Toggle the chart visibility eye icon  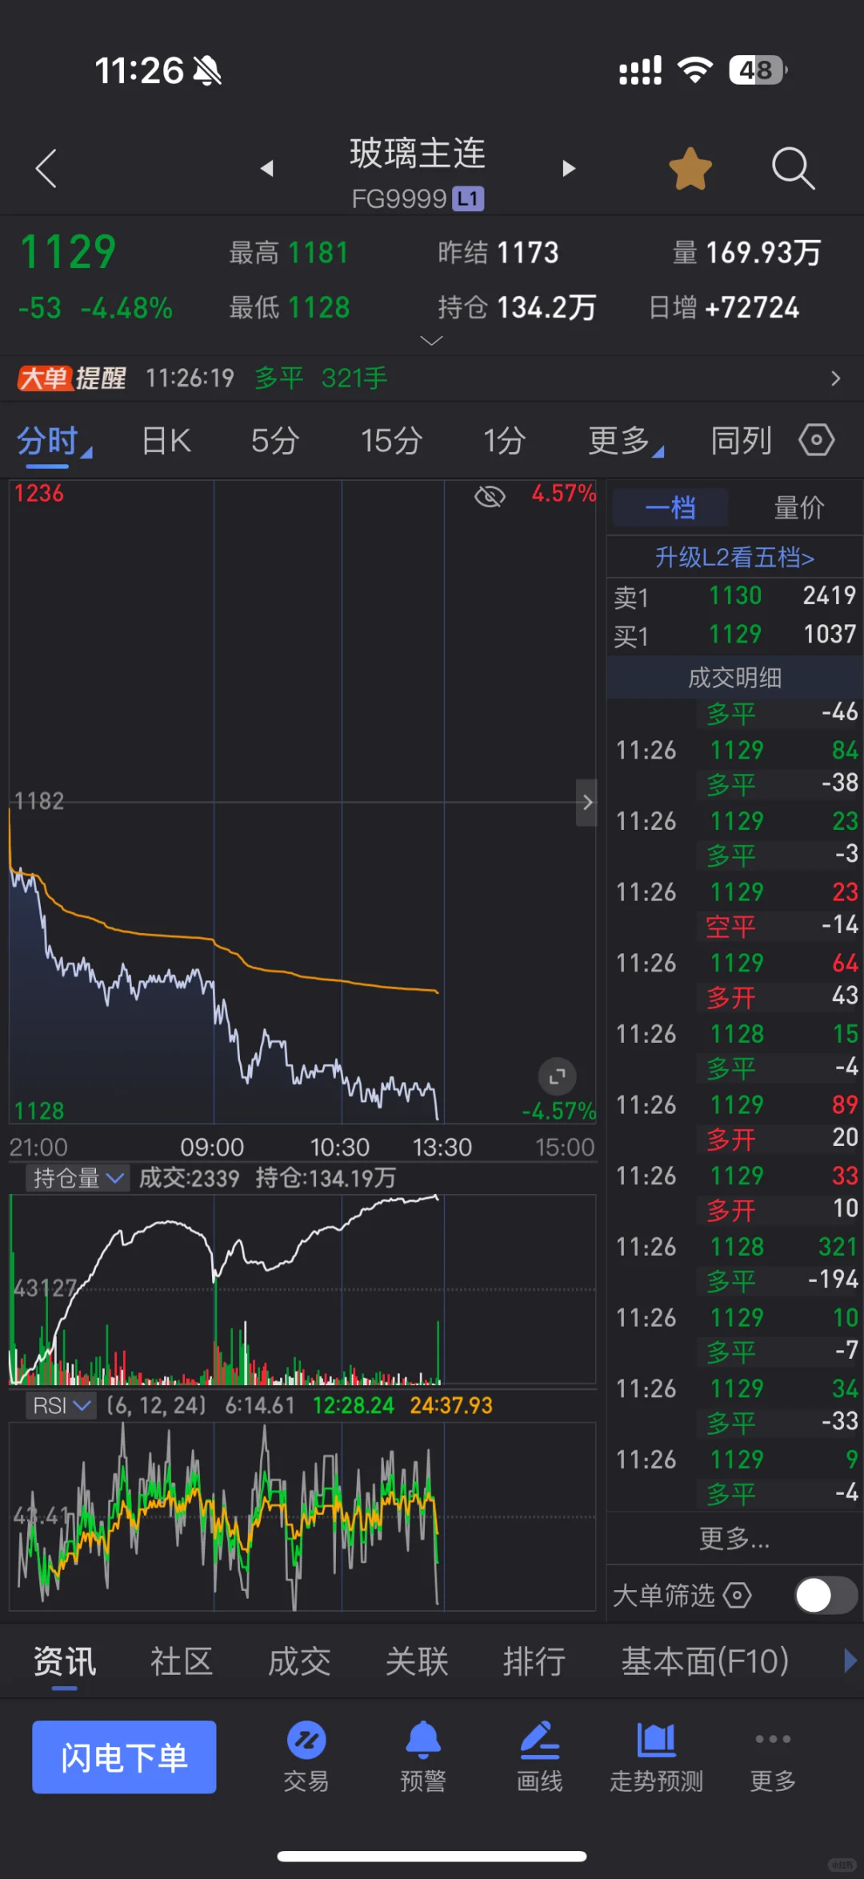pyautogui.click(x=490, y=496)
